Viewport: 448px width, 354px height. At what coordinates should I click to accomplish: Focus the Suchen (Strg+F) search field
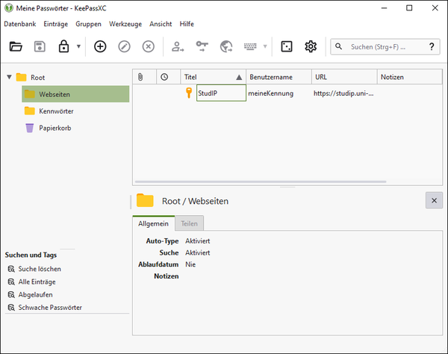pos(385,47)
